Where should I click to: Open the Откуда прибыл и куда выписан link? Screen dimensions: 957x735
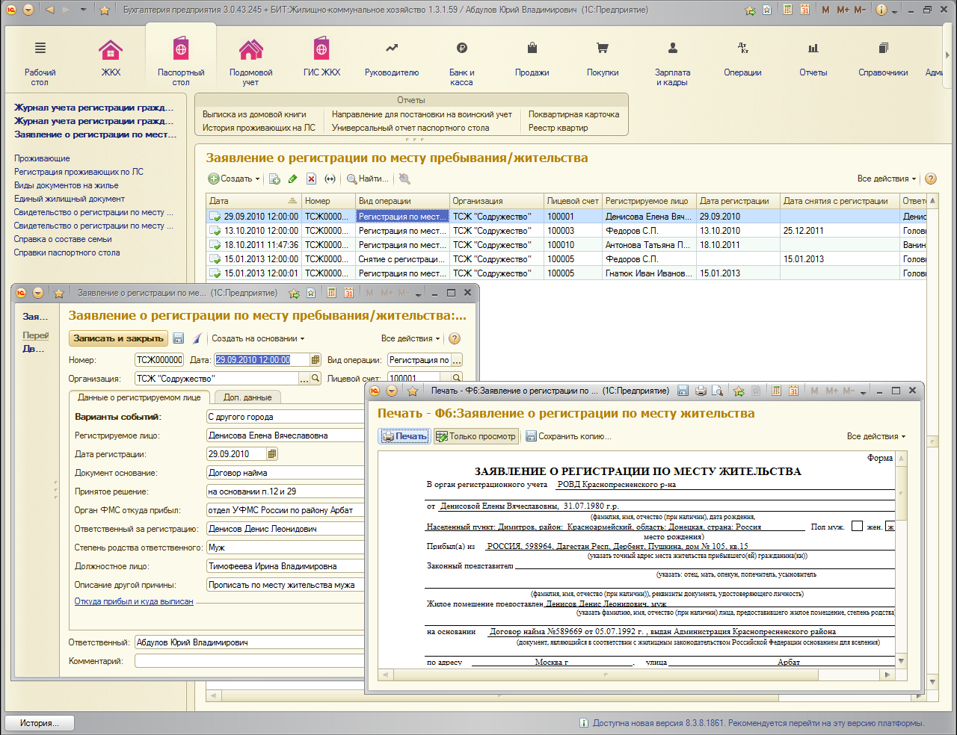134,601
